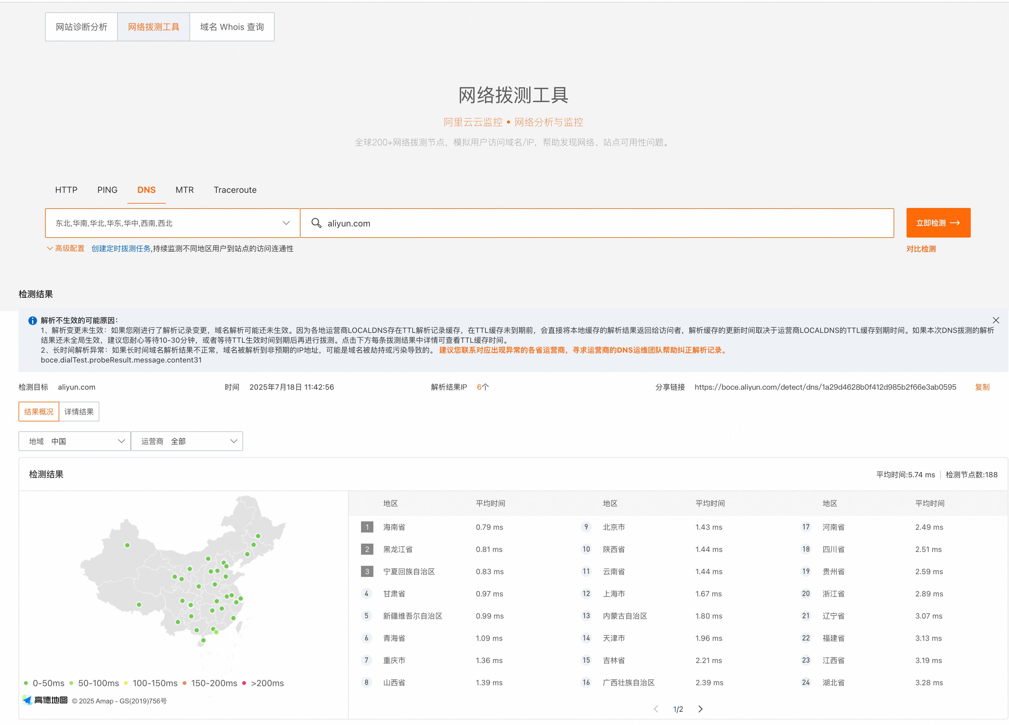Click the share link URL text

(x=825, y=387)
